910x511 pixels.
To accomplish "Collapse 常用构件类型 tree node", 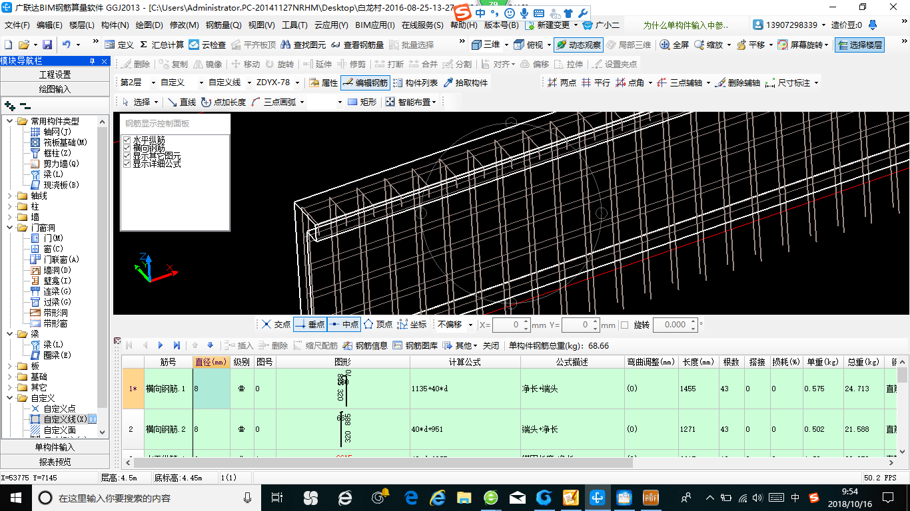I will (9, 121).
